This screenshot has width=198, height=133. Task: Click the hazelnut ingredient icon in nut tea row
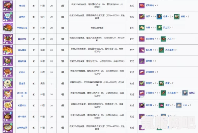[x=142, y=17]
